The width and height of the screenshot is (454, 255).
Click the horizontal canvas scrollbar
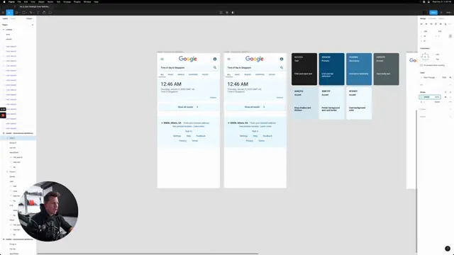pos(148,254)
